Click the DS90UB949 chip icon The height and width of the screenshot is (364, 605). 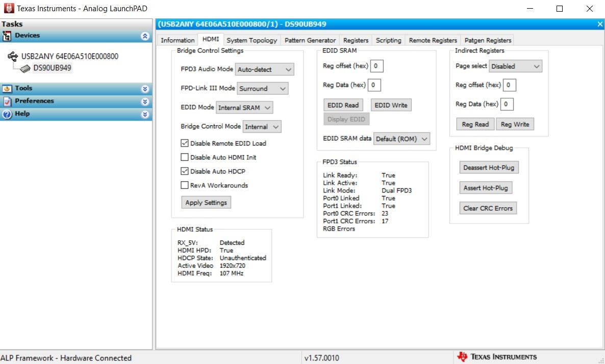[x=25, y=69]
